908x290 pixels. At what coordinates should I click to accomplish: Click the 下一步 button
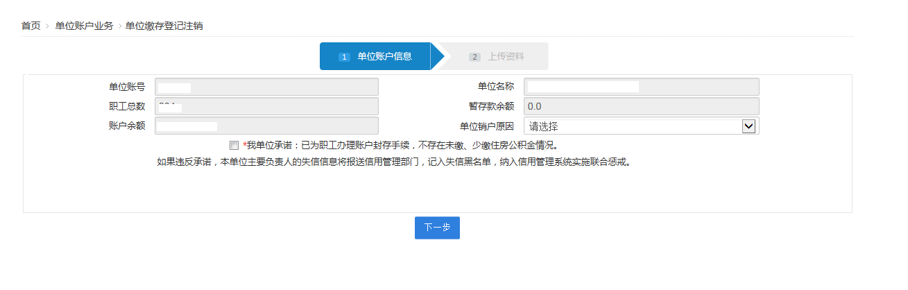point(437,228)
